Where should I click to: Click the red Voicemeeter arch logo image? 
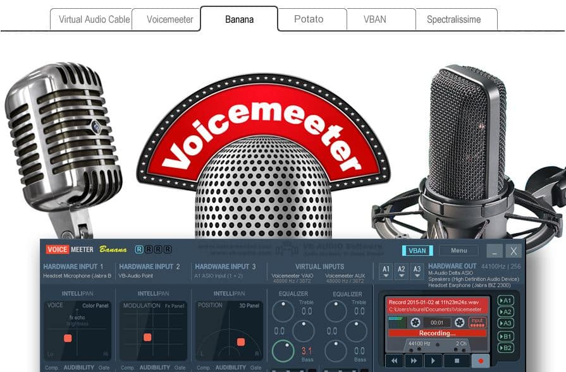[x=263, y=133]
